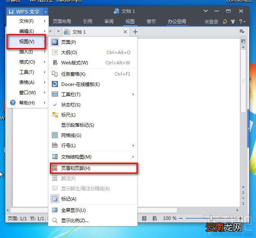The image size is (256, 238).
Task: Click the Docer online templates icon
Action: (x=55, y=84)
